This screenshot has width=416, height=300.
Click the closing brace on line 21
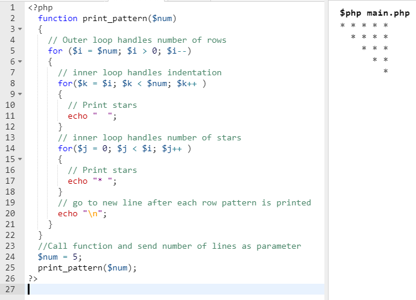[x=51, y=225]
